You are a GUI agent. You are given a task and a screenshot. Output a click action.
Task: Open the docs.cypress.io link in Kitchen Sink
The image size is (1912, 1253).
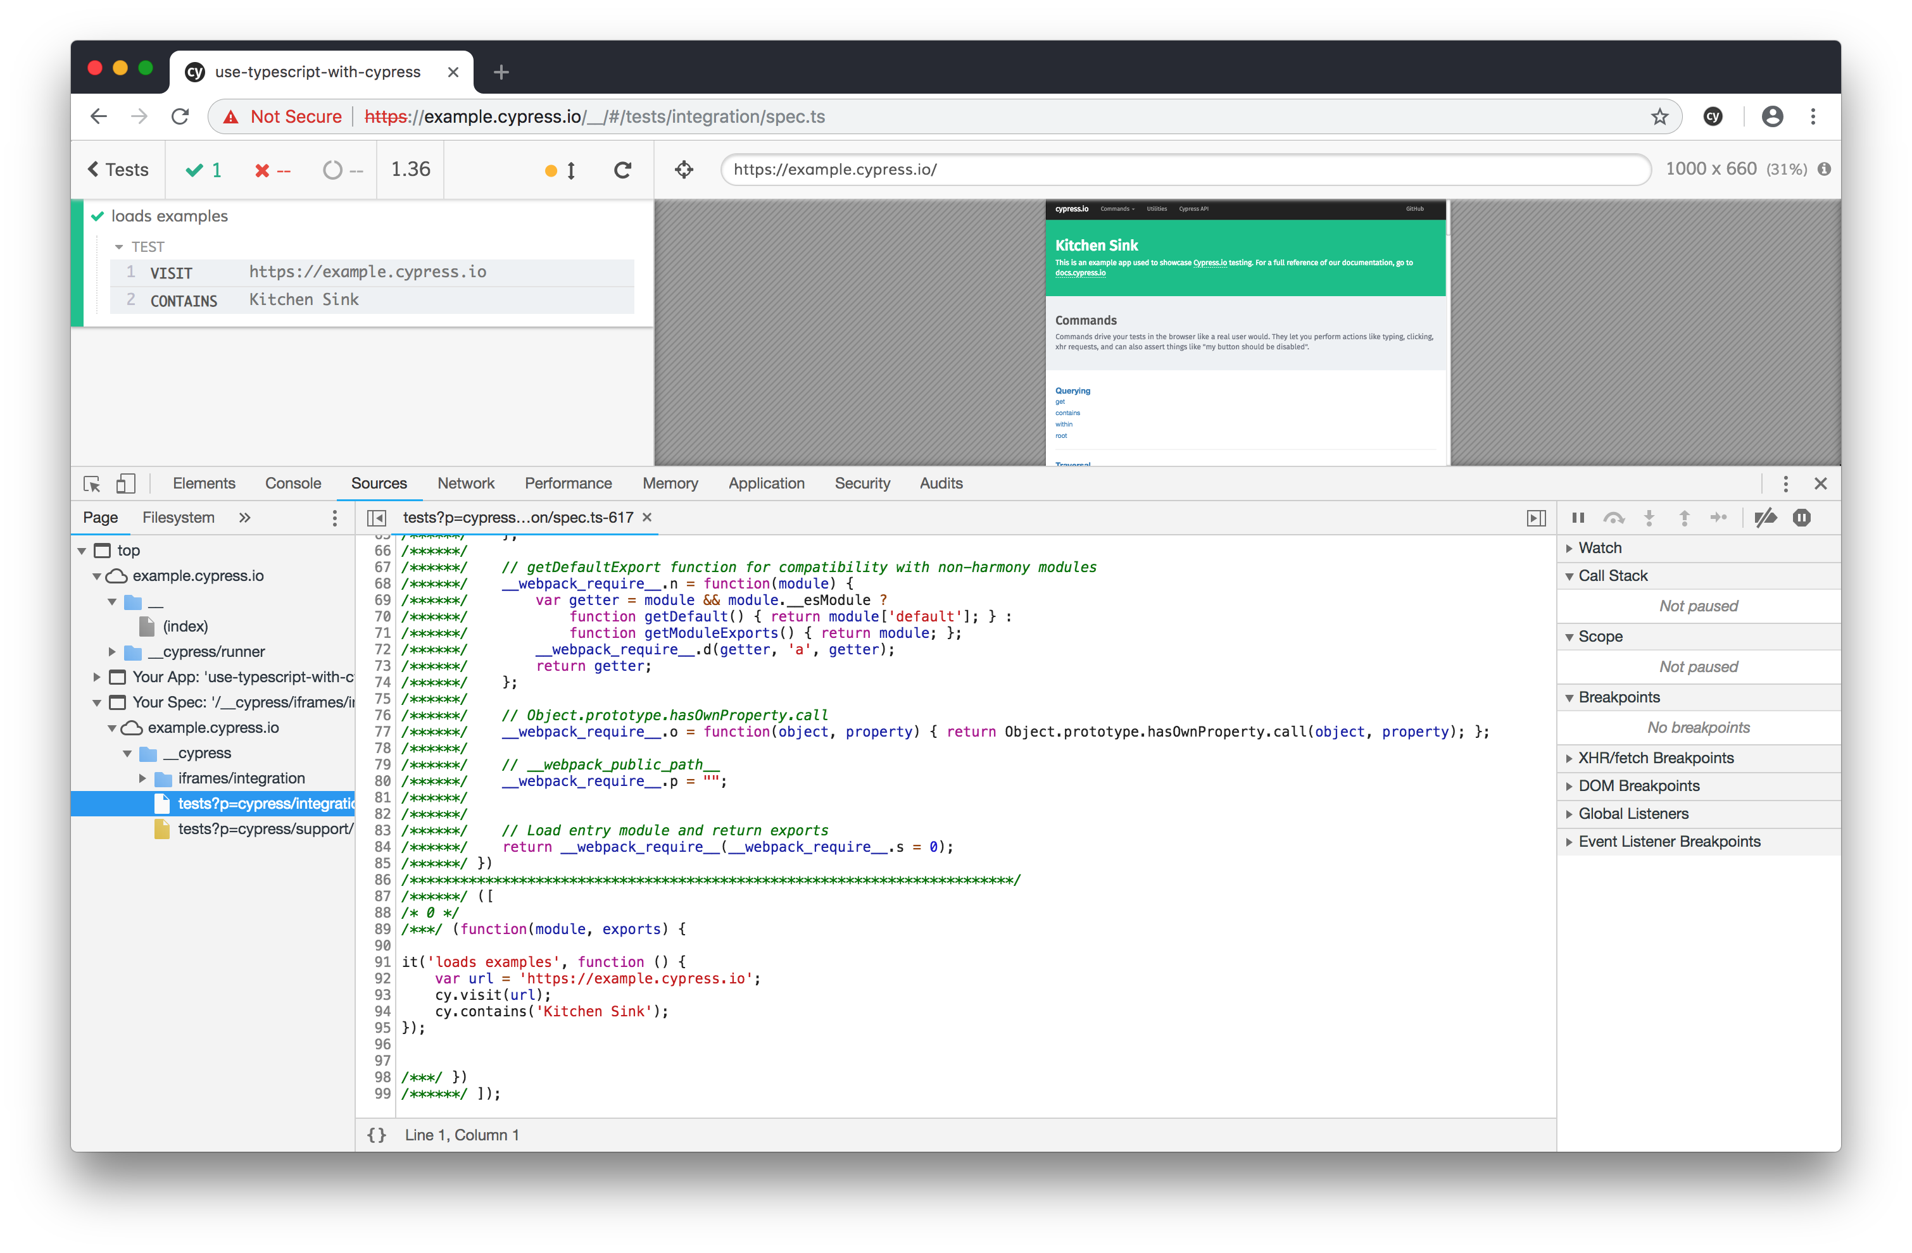1081,272
